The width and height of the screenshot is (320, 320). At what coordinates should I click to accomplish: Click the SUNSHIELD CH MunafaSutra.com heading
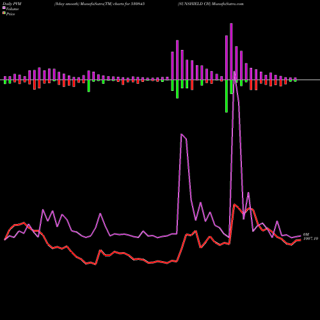(211, 4)
